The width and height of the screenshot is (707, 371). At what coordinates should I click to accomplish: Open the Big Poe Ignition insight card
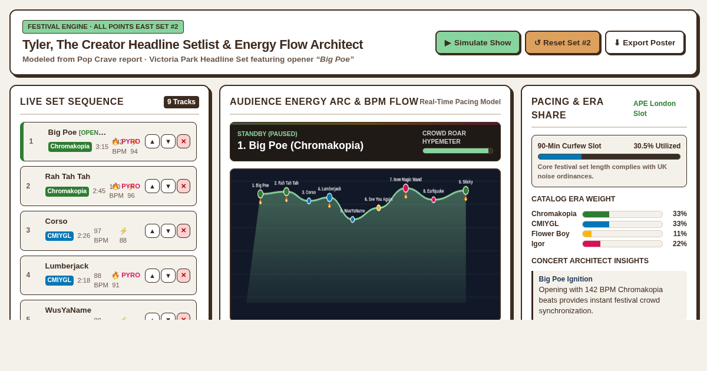pyautogui.click(x=609, y=295)
